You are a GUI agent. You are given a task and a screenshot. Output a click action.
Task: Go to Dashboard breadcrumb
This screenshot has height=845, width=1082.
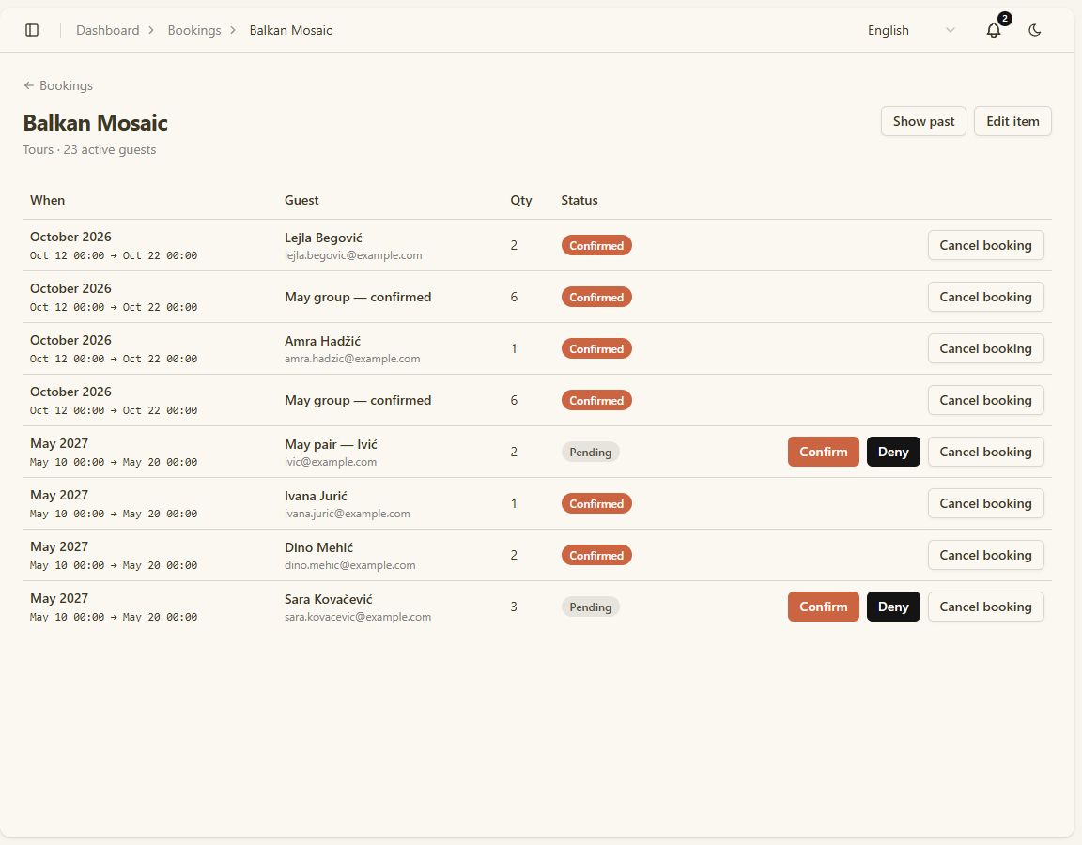(108, 30)
